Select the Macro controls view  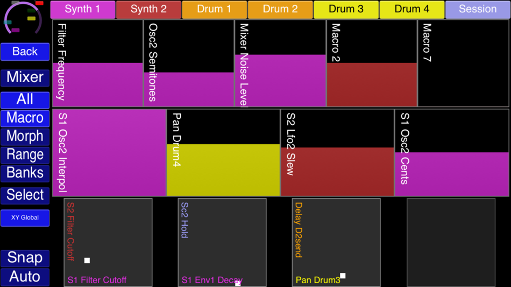tap(25, 118)
